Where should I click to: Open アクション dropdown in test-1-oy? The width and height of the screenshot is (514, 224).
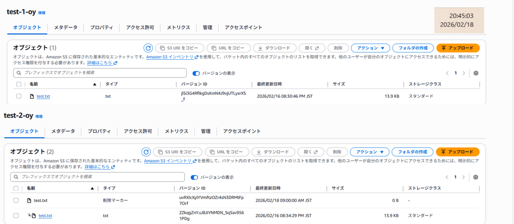pos(370,48)
